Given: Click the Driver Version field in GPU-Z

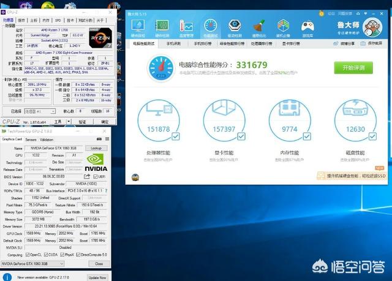Looking at the screenshot, I should 66,227.
